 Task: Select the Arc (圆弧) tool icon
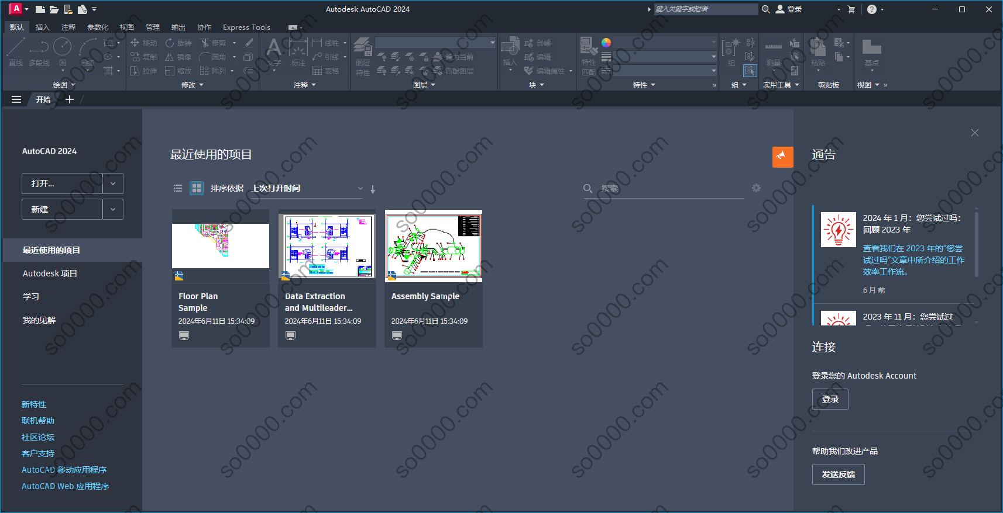[88, 47]
